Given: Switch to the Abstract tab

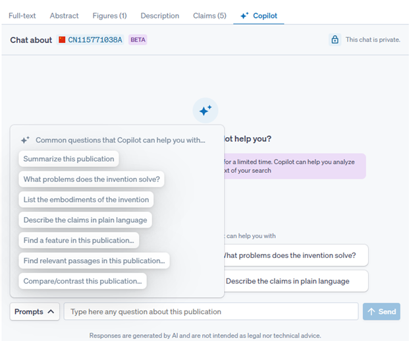Looking at the screenshot, I should click(x=64, y=15).
